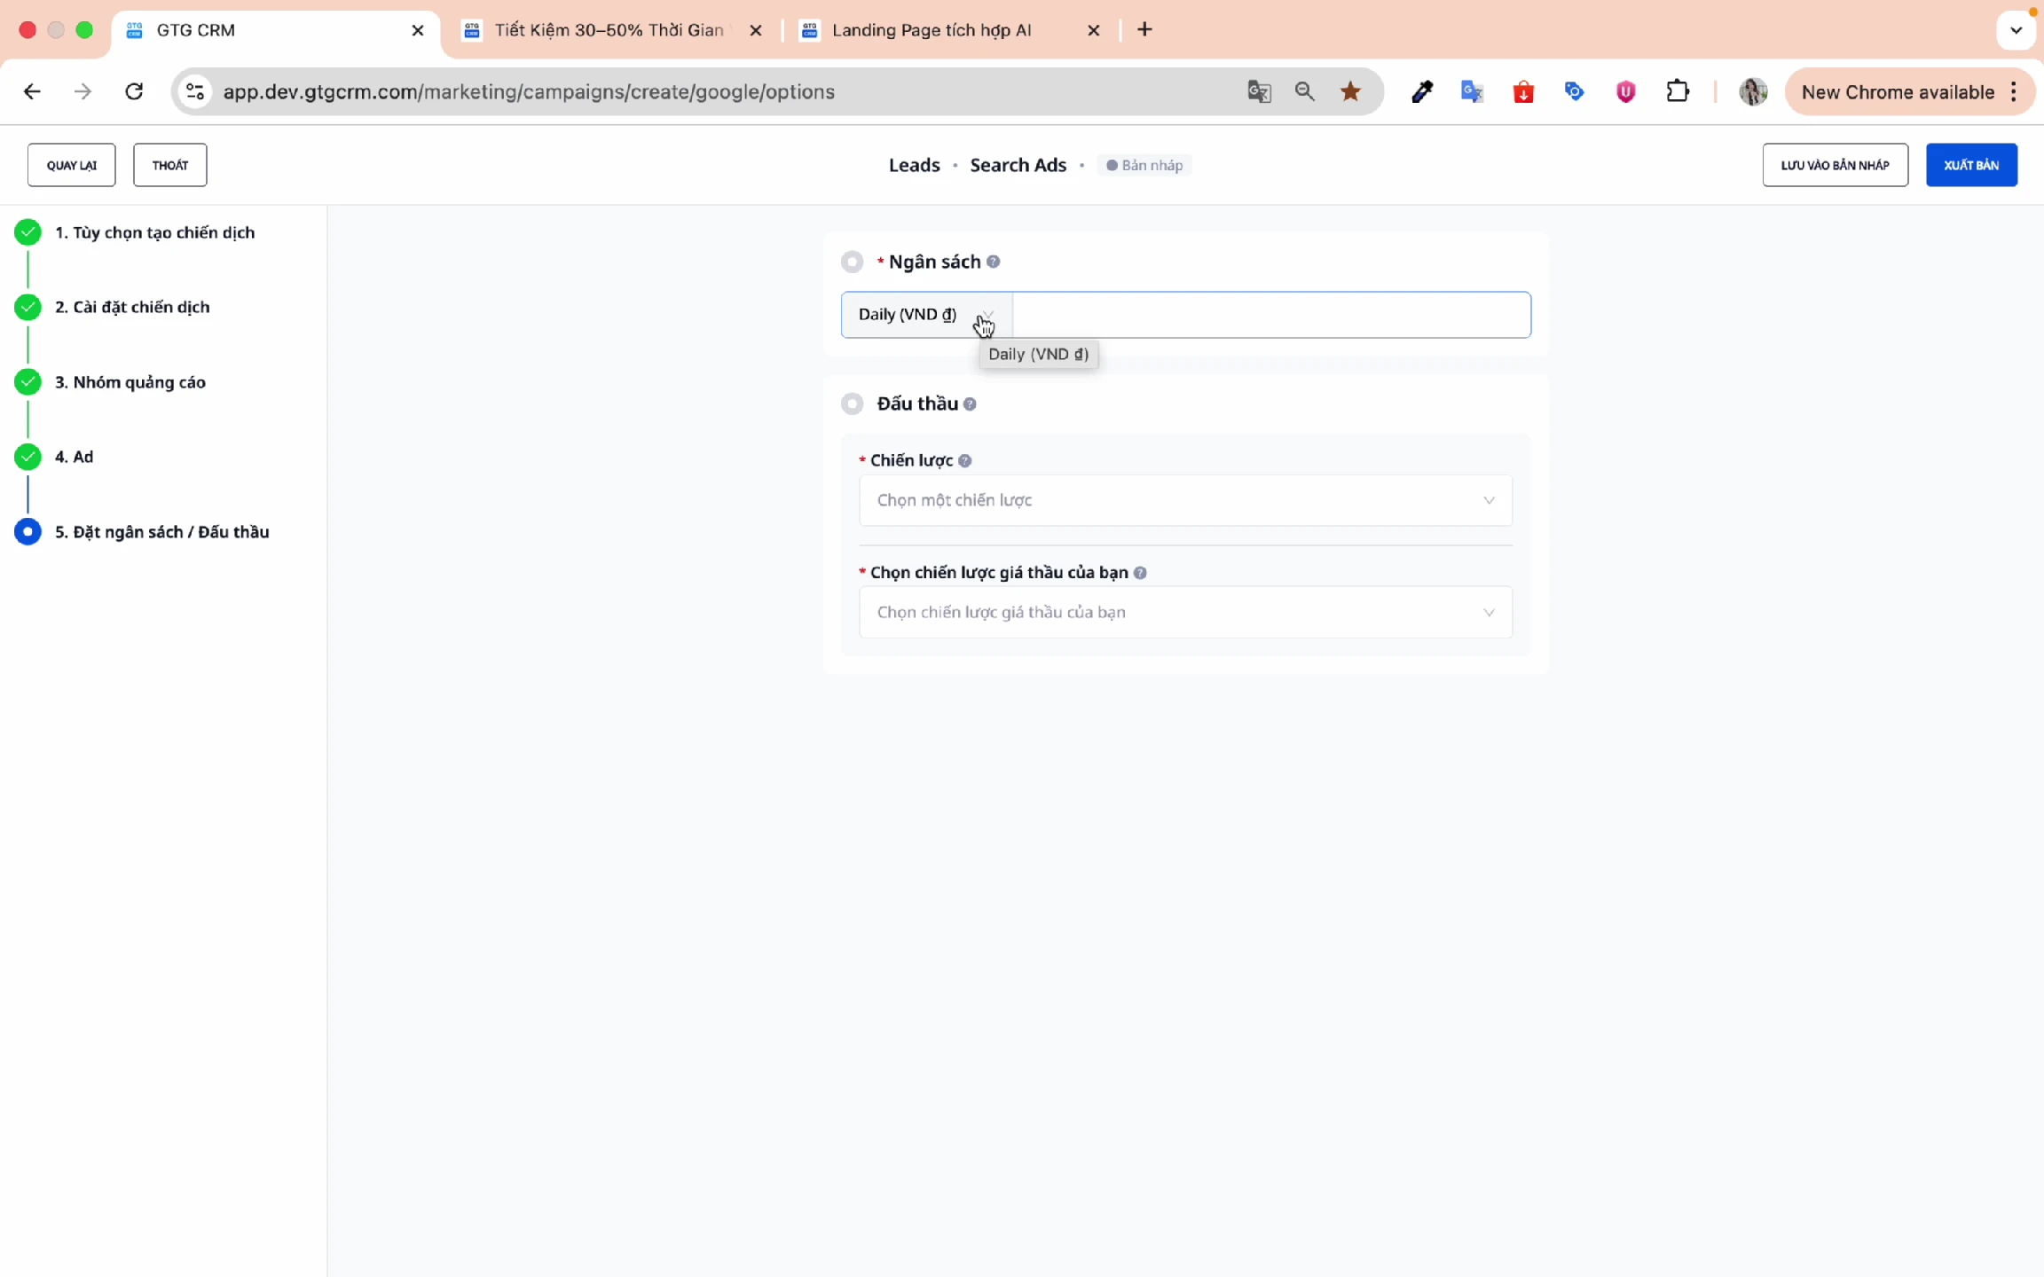
Task: Go to step 2. Cài đặt chiến dịch
Action: [x=132, y=308]
